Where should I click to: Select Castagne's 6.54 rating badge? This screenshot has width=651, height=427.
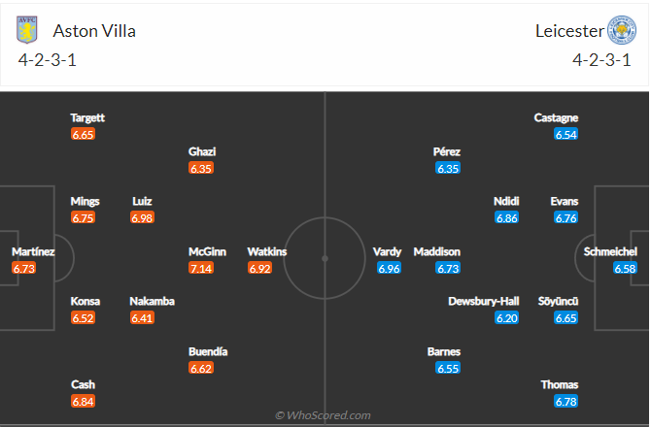[565, 134]
